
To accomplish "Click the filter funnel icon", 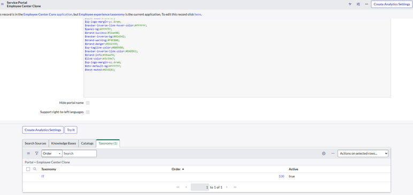I will [x=36, y=153].
